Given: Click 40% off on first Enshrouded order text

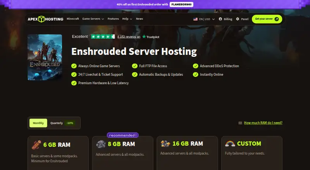Looking at the screenshot, I should click(142, 4).
